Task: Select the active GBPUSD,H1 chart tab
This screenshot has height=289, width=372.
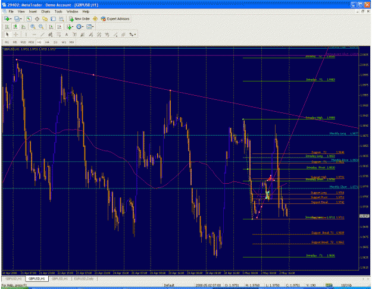Action: 37,279
